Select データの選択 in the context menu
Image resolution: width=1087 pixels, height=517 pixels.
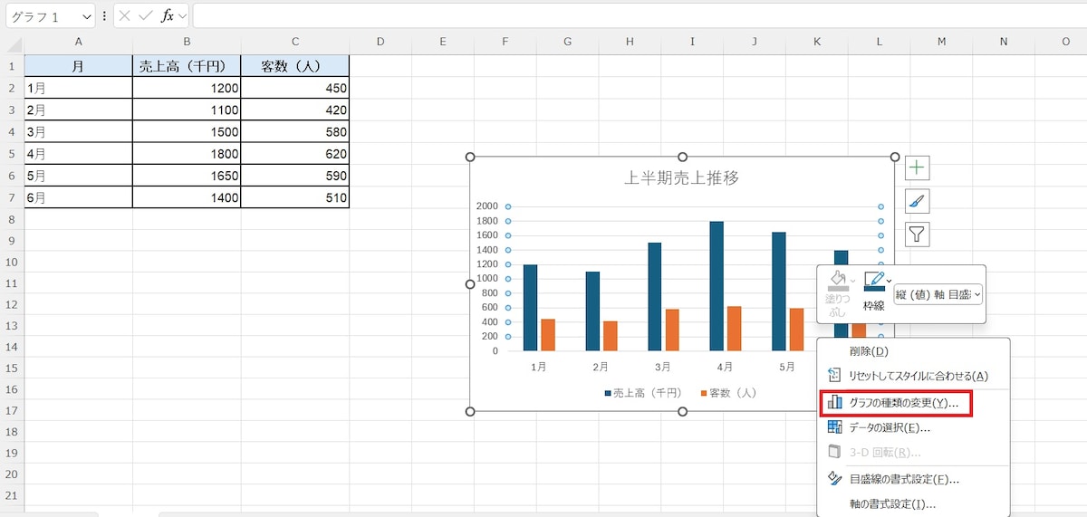point(889,427)
